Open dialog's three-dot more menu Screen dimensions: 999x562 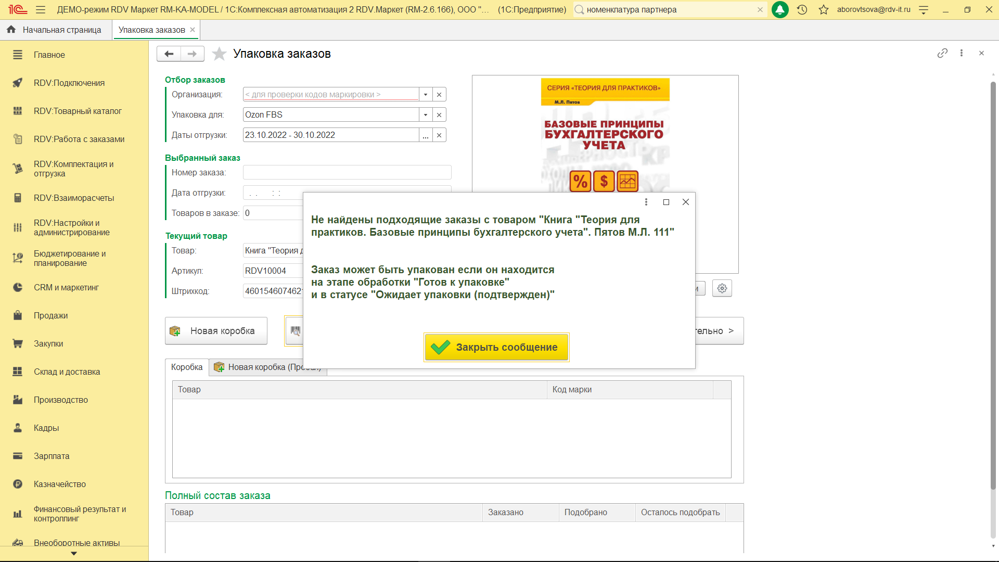click(646, 202)
